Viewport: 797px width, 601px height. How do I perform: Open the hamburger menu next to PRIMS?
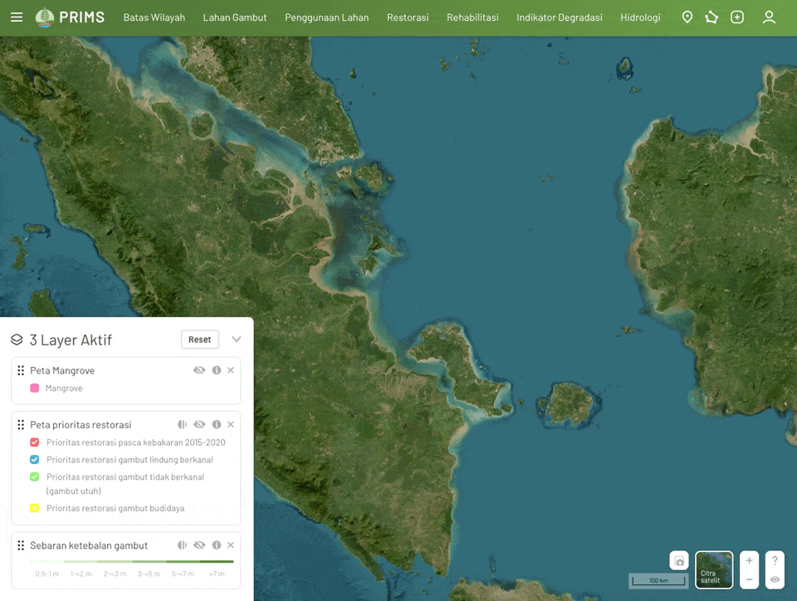[x=17, y=17]
